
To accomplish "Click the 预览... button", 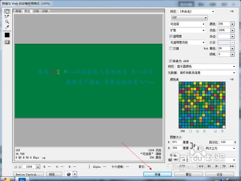I will point(54,174).
